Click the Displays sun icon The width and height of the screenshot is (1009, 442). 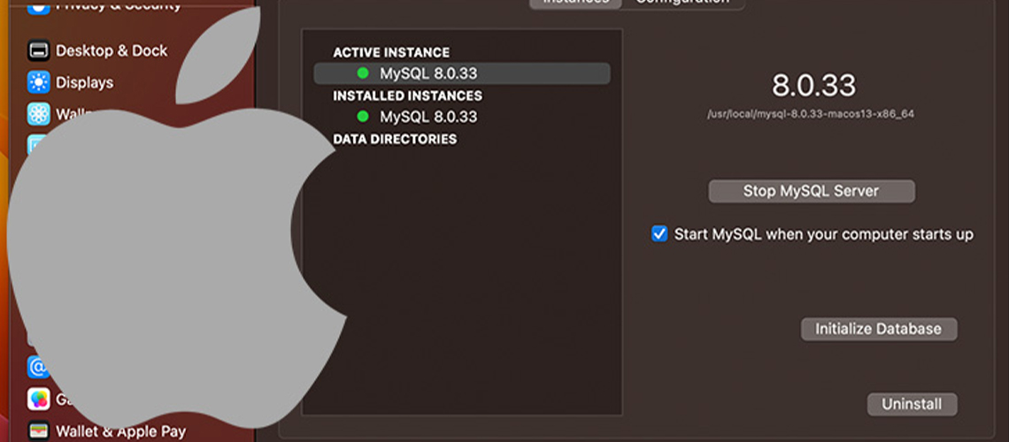39,82
